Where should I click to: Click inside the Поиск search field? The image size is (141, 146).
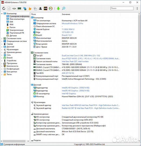(122, 8)
